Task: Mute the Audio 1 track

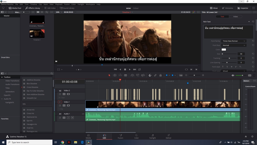Action: pyautogui.click(x=72, y=118)
